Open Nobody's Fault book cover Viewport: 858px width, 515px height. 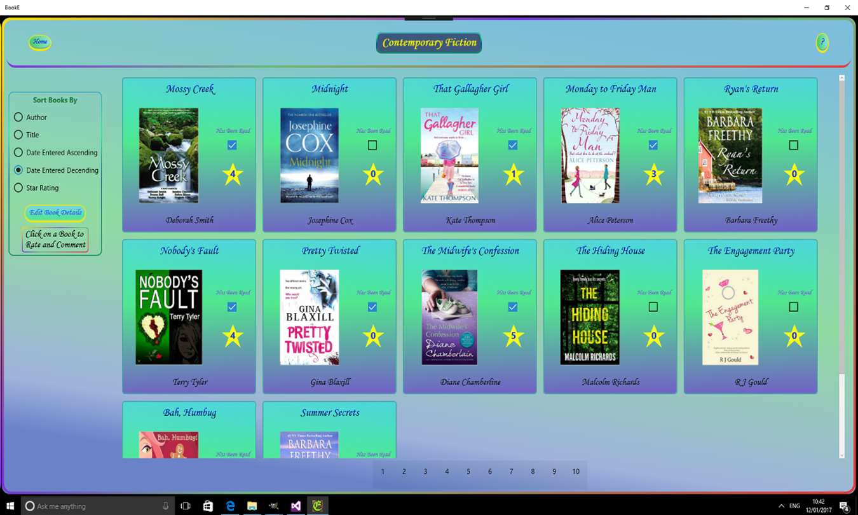coord(168,317)
